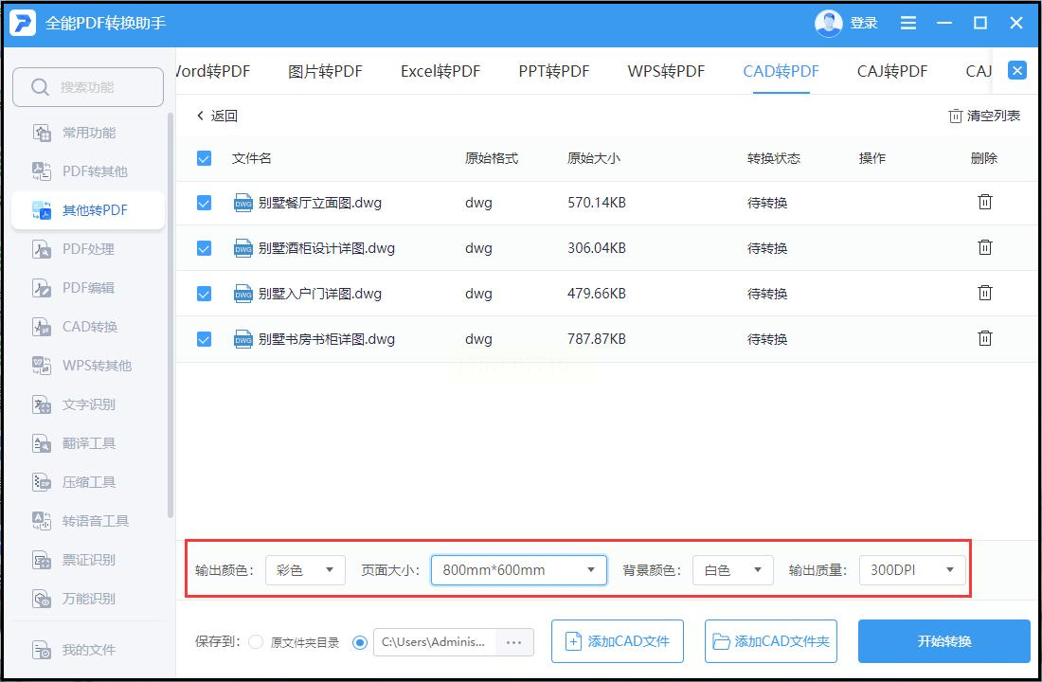Viewport: 1042px width, 682px height.
Task: Switch to the CAJ转PDF tab
Action: 891,71
